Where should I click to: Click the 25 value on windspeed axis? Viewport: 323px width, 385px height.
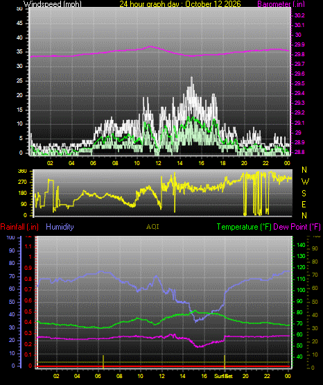19,80
